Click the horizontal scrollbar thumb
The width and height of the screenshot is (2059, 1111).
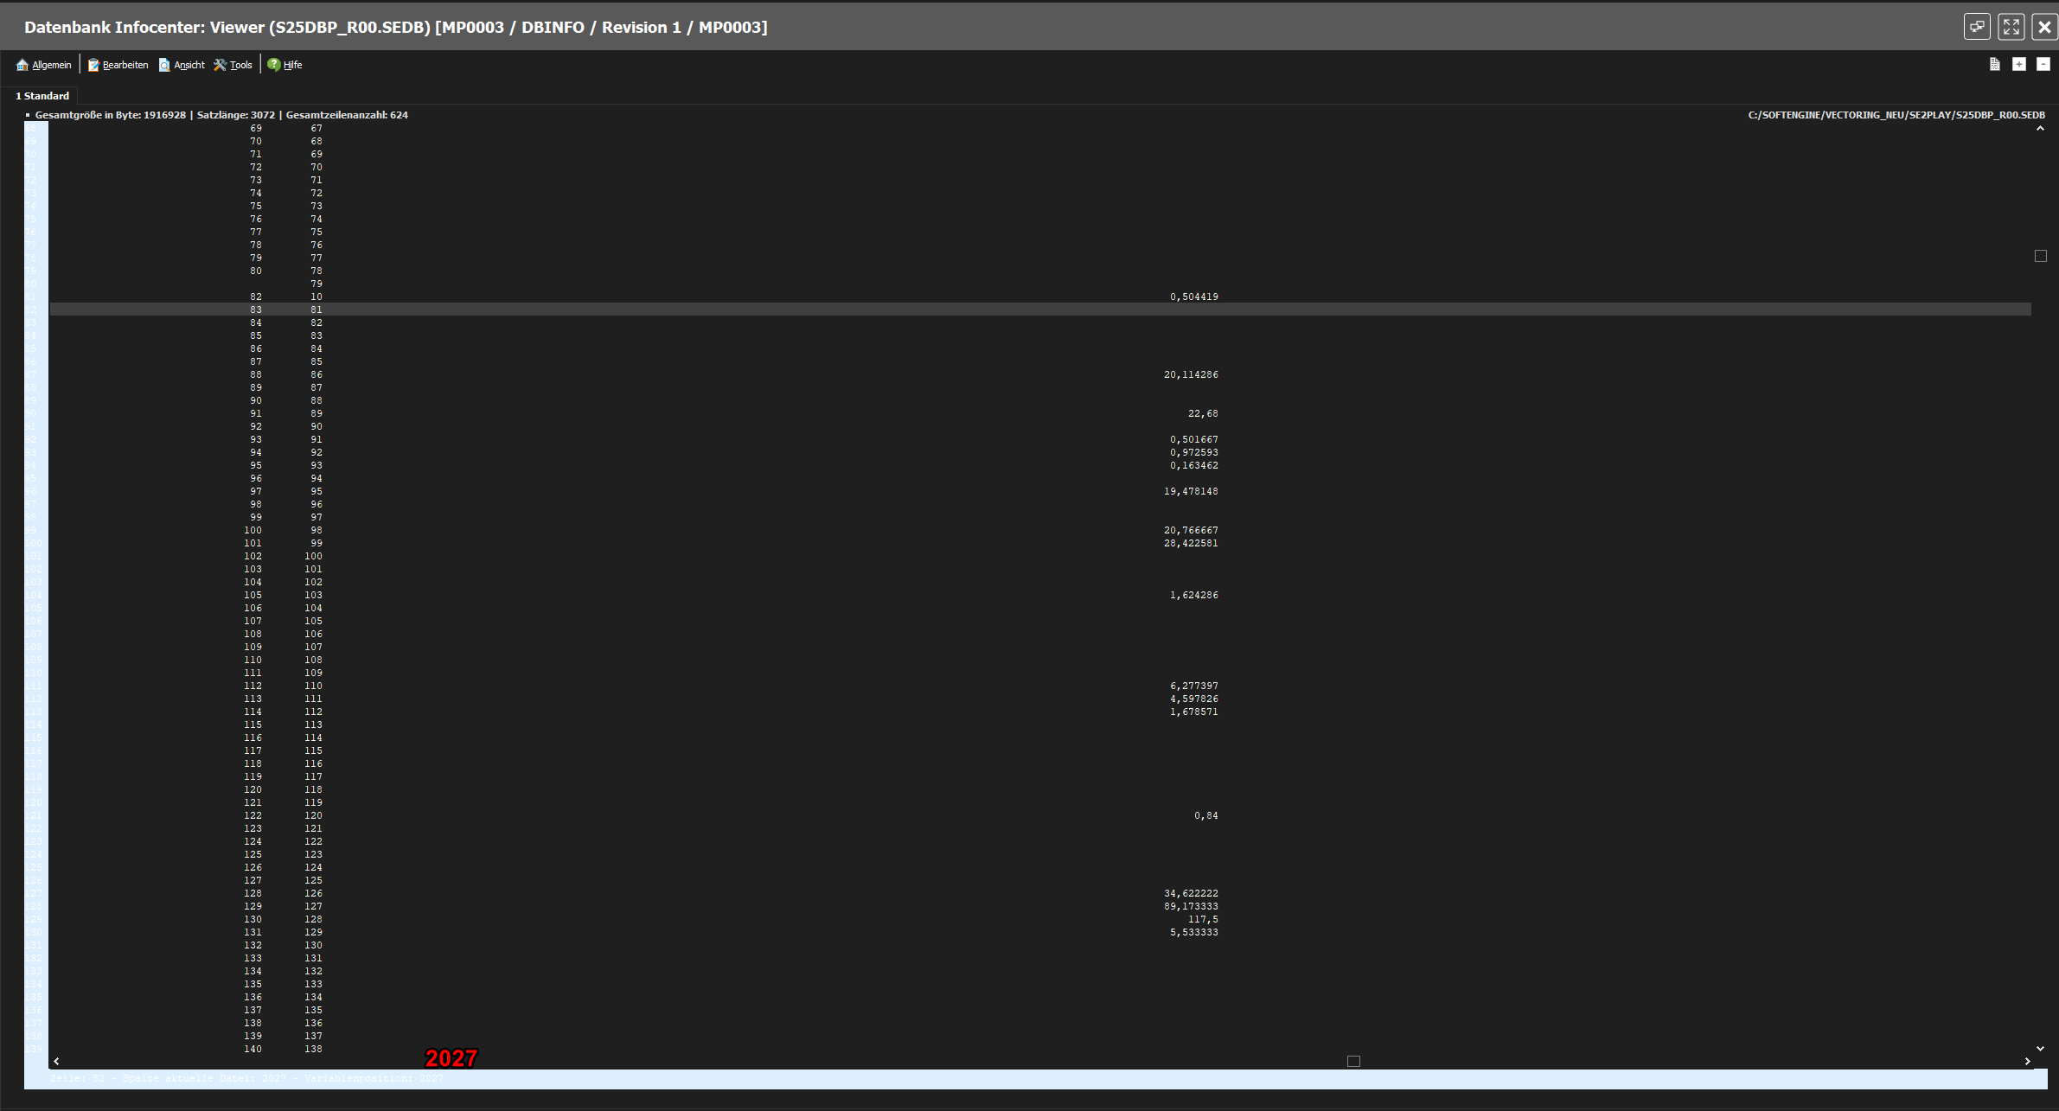pyautogui.click(x=1353, y=1061)
